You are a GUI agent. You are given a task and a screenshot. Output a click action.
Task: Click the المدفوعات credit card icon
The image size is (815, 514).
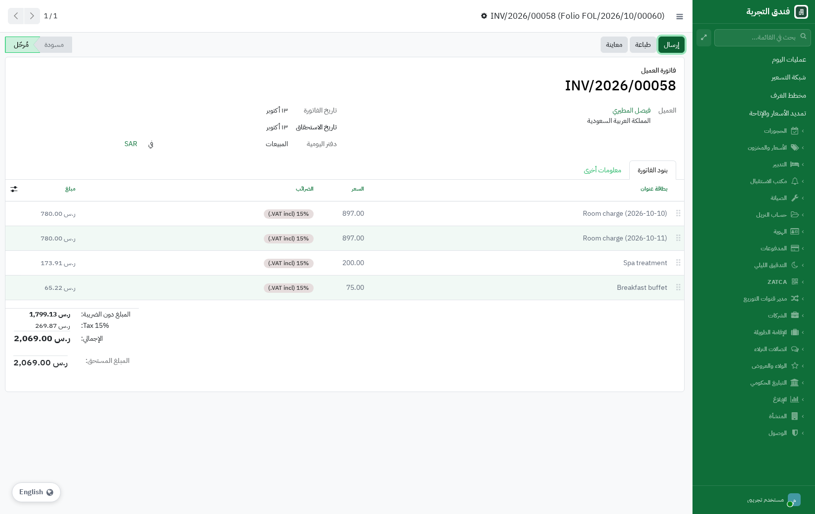click(x=795, y=248)
